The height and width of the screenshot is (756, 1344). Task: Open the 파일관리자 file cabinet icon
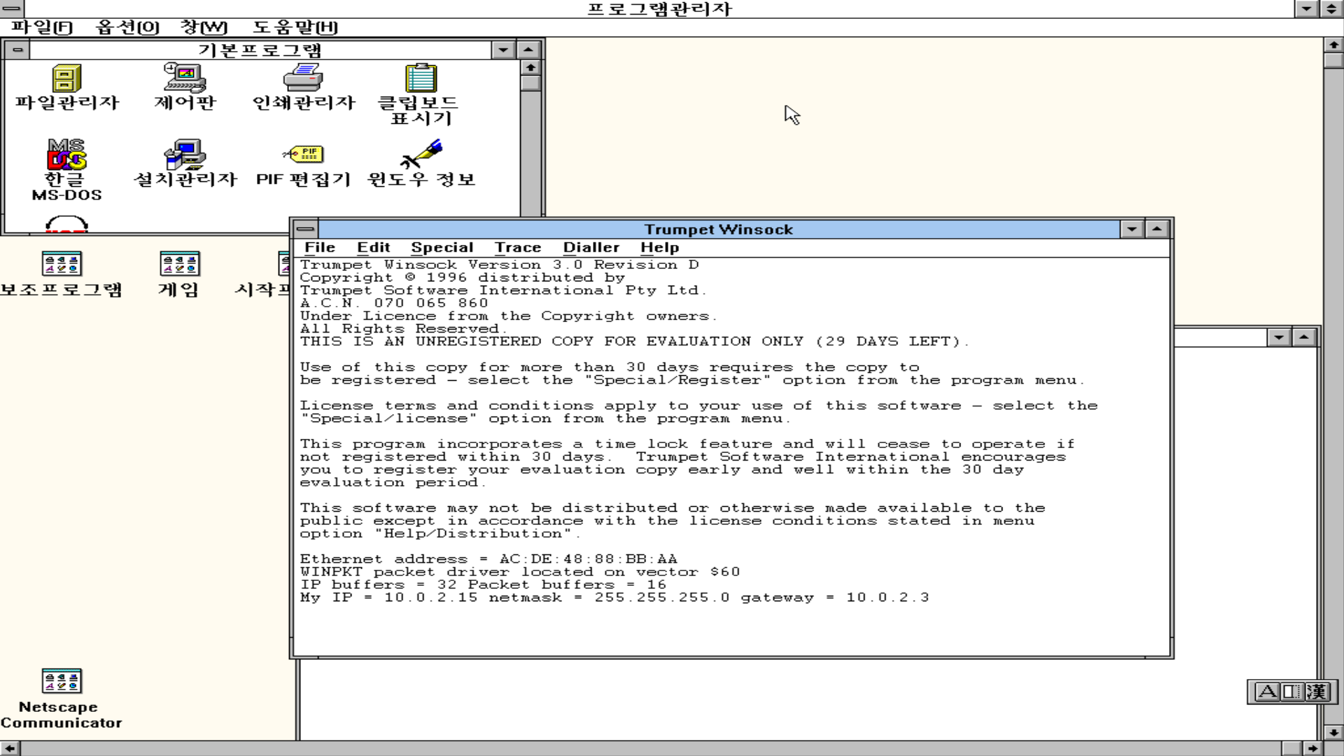tap(66, 78)
